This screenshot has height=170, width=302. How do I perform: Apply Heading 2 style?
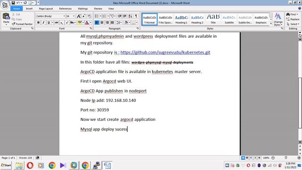pos(197,19)
